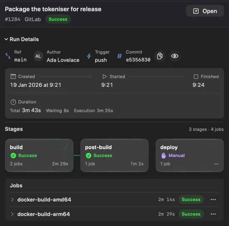Image resolution: width=229 pixels, height=226 pixels.
Task: Click the Success badge for docker-build-arm64
Action: click(x=191, y=214)
